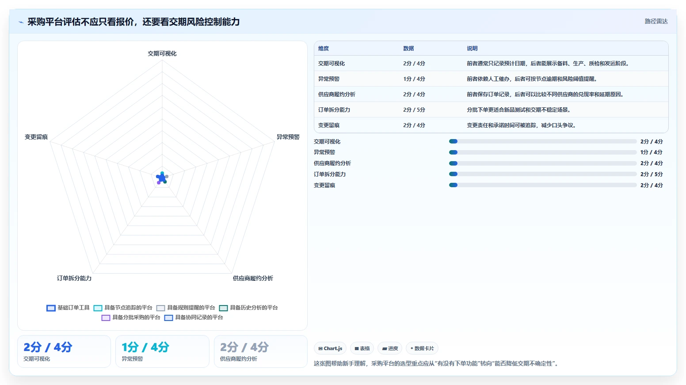Select the 异常预警 cell in the table

click(x=329, y=79)
